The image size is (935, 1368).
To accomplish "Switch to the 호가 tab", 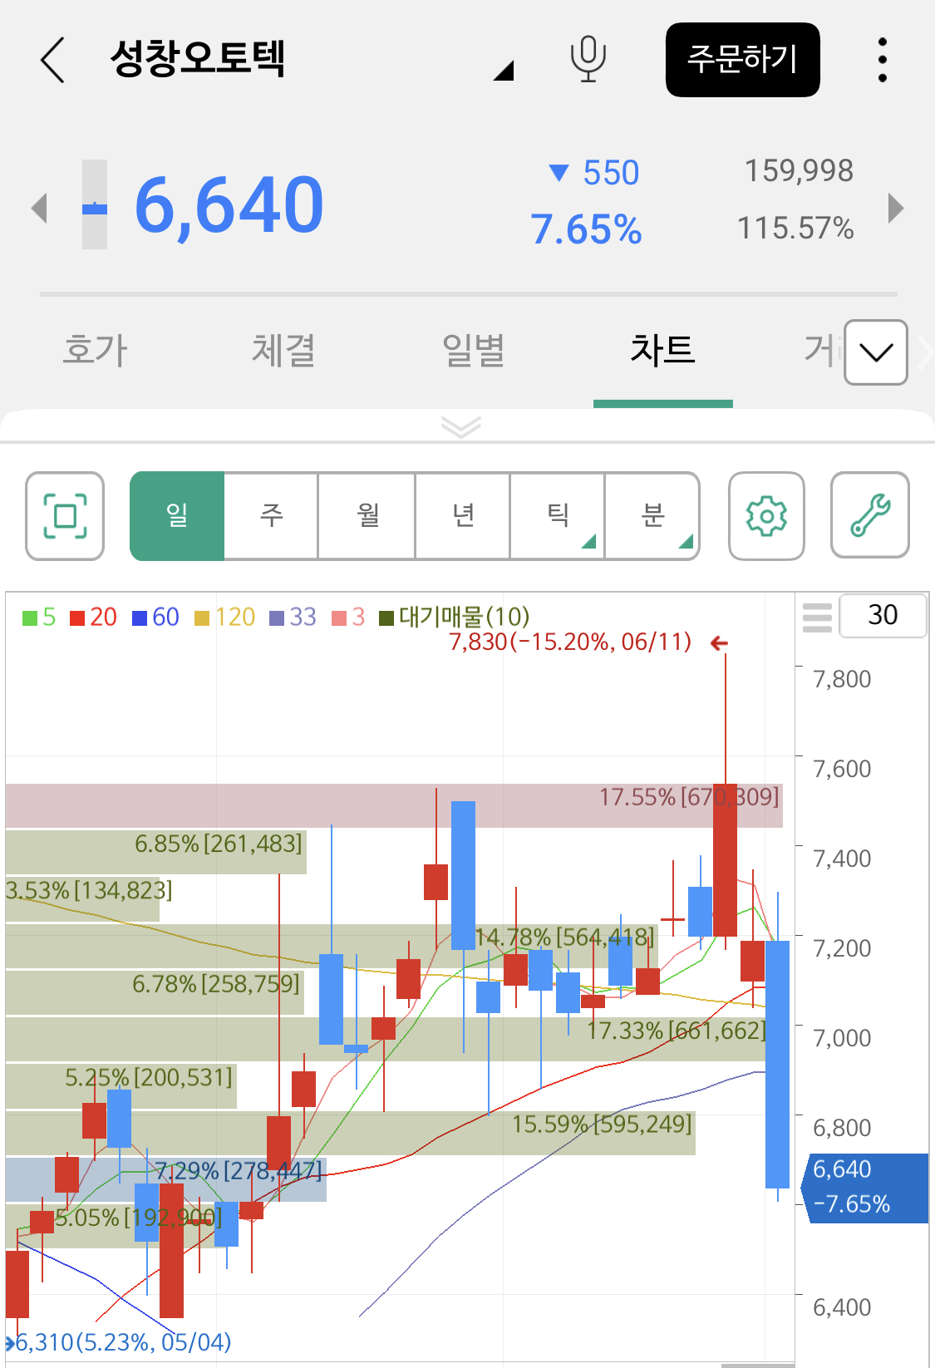I will (x=95, y=350).
